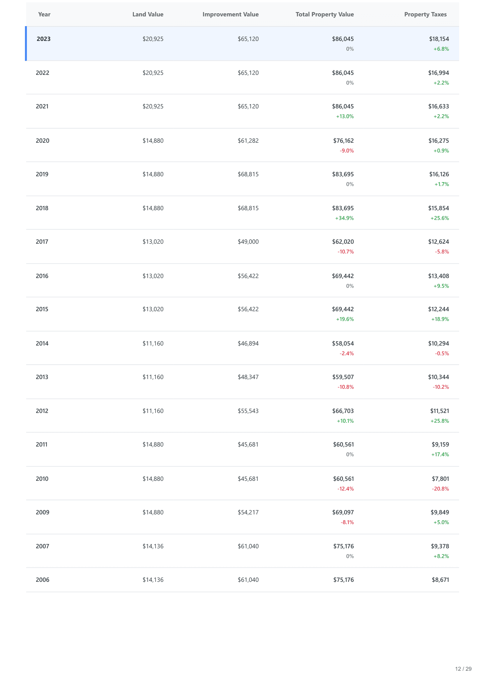Viewport: 484px width, 684px height.
Task: Click 2009 improvement value $54,217
Action: click(x=248, y=512)
